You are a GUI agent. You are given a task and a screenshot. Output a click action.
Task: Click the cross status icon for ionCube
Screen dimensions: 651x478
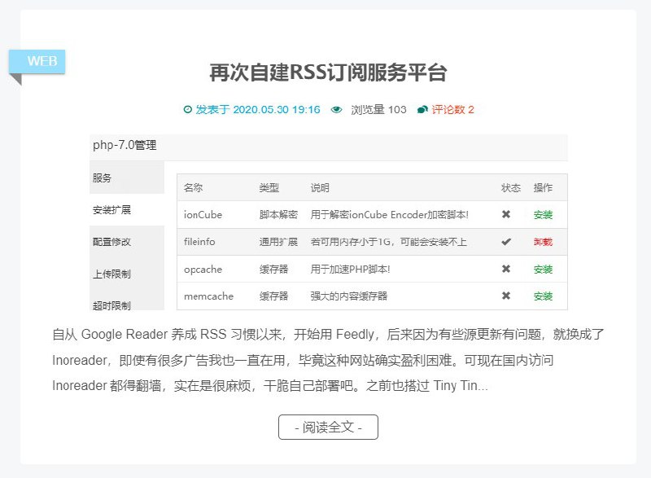point(505,214)
